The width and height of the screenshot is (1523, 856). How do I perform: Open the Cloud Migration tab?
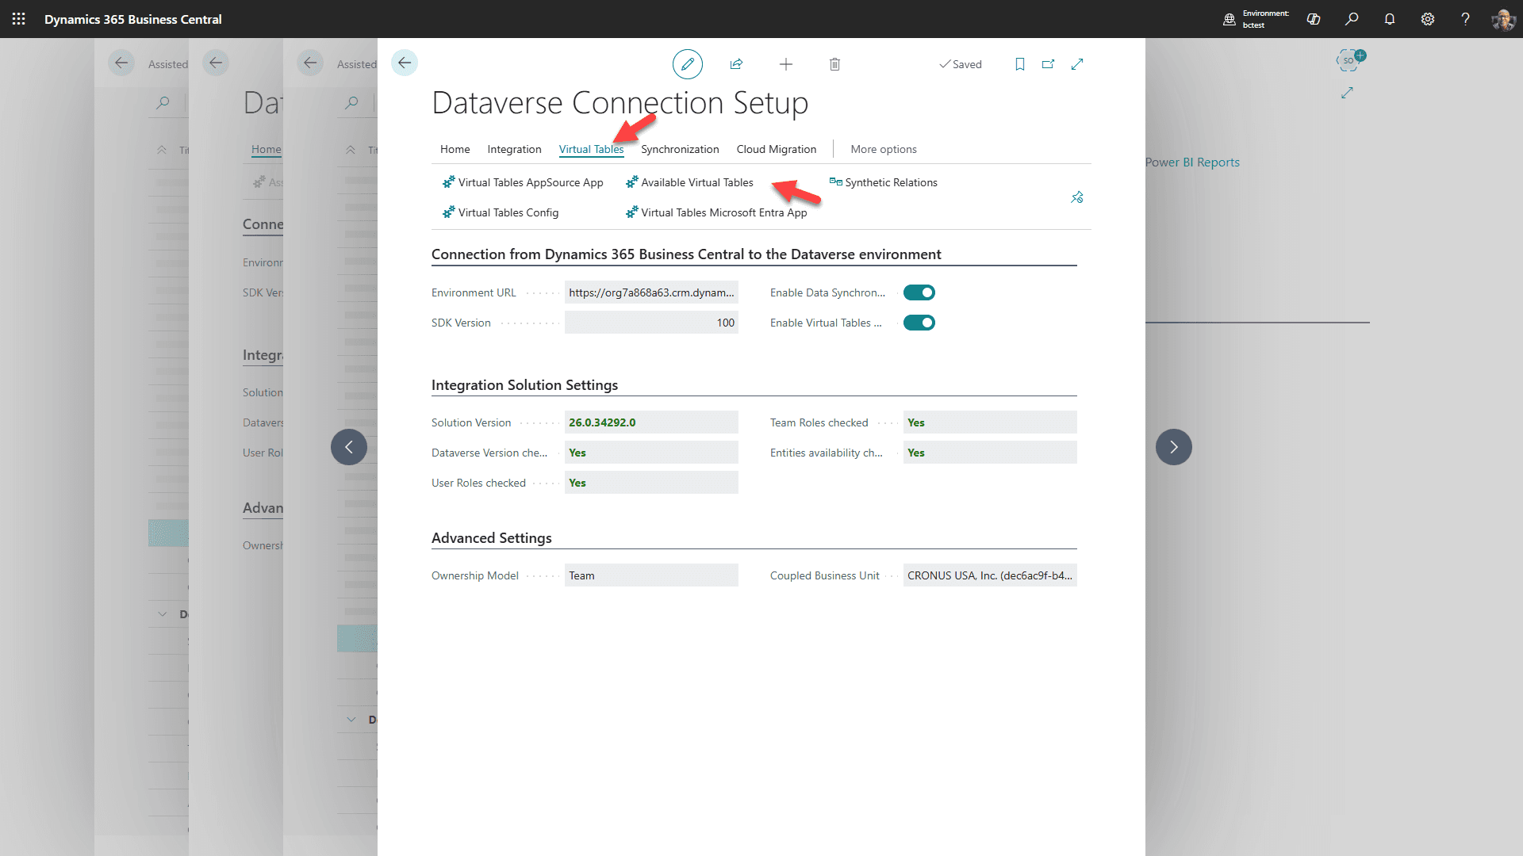(776, 149)
